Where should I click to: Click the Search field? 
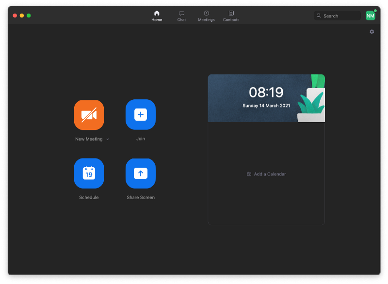[337, 16]
